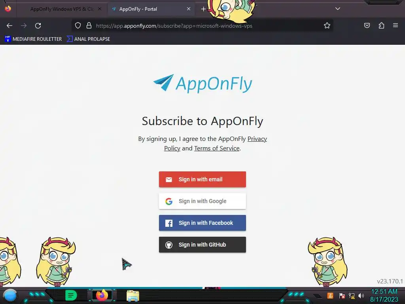
Task: Click the taskbar clock 12:51 AM
Action: pos(384,292)
